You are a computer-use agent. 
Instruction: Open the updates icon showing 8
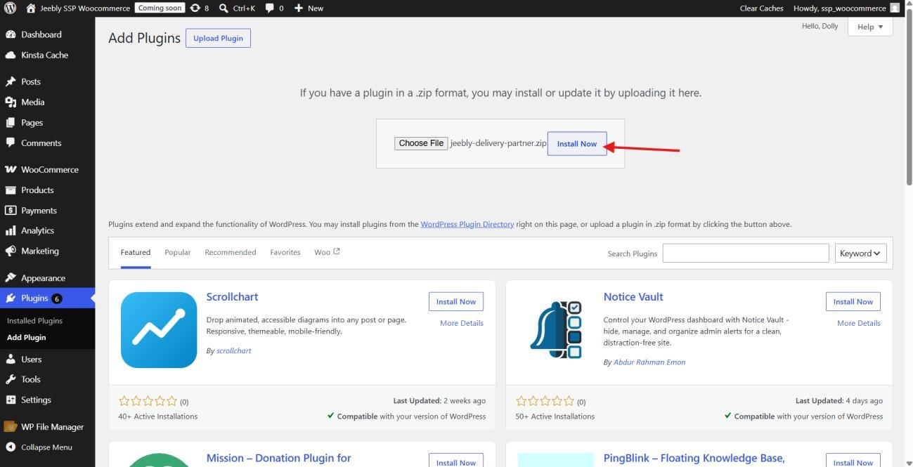tap(195, 8)
